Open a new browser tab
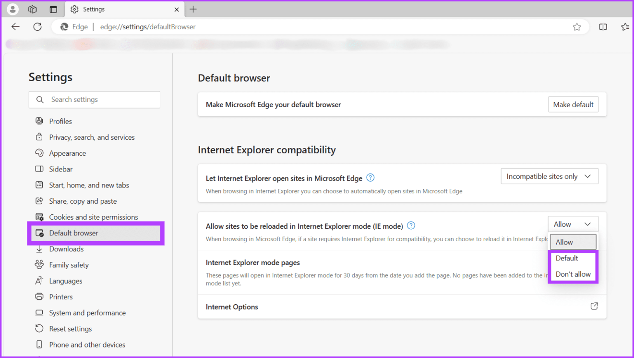 (193, 9)
